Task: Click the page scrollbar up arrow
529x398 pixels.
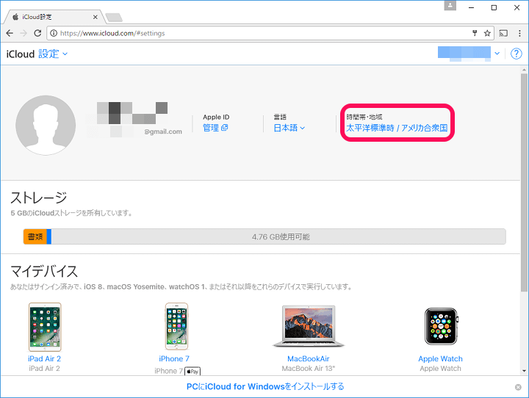Action: 524,70
